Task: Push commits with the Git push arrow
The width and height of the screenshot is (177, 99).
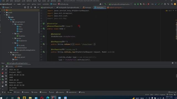Action: click(x=162, y=4)
